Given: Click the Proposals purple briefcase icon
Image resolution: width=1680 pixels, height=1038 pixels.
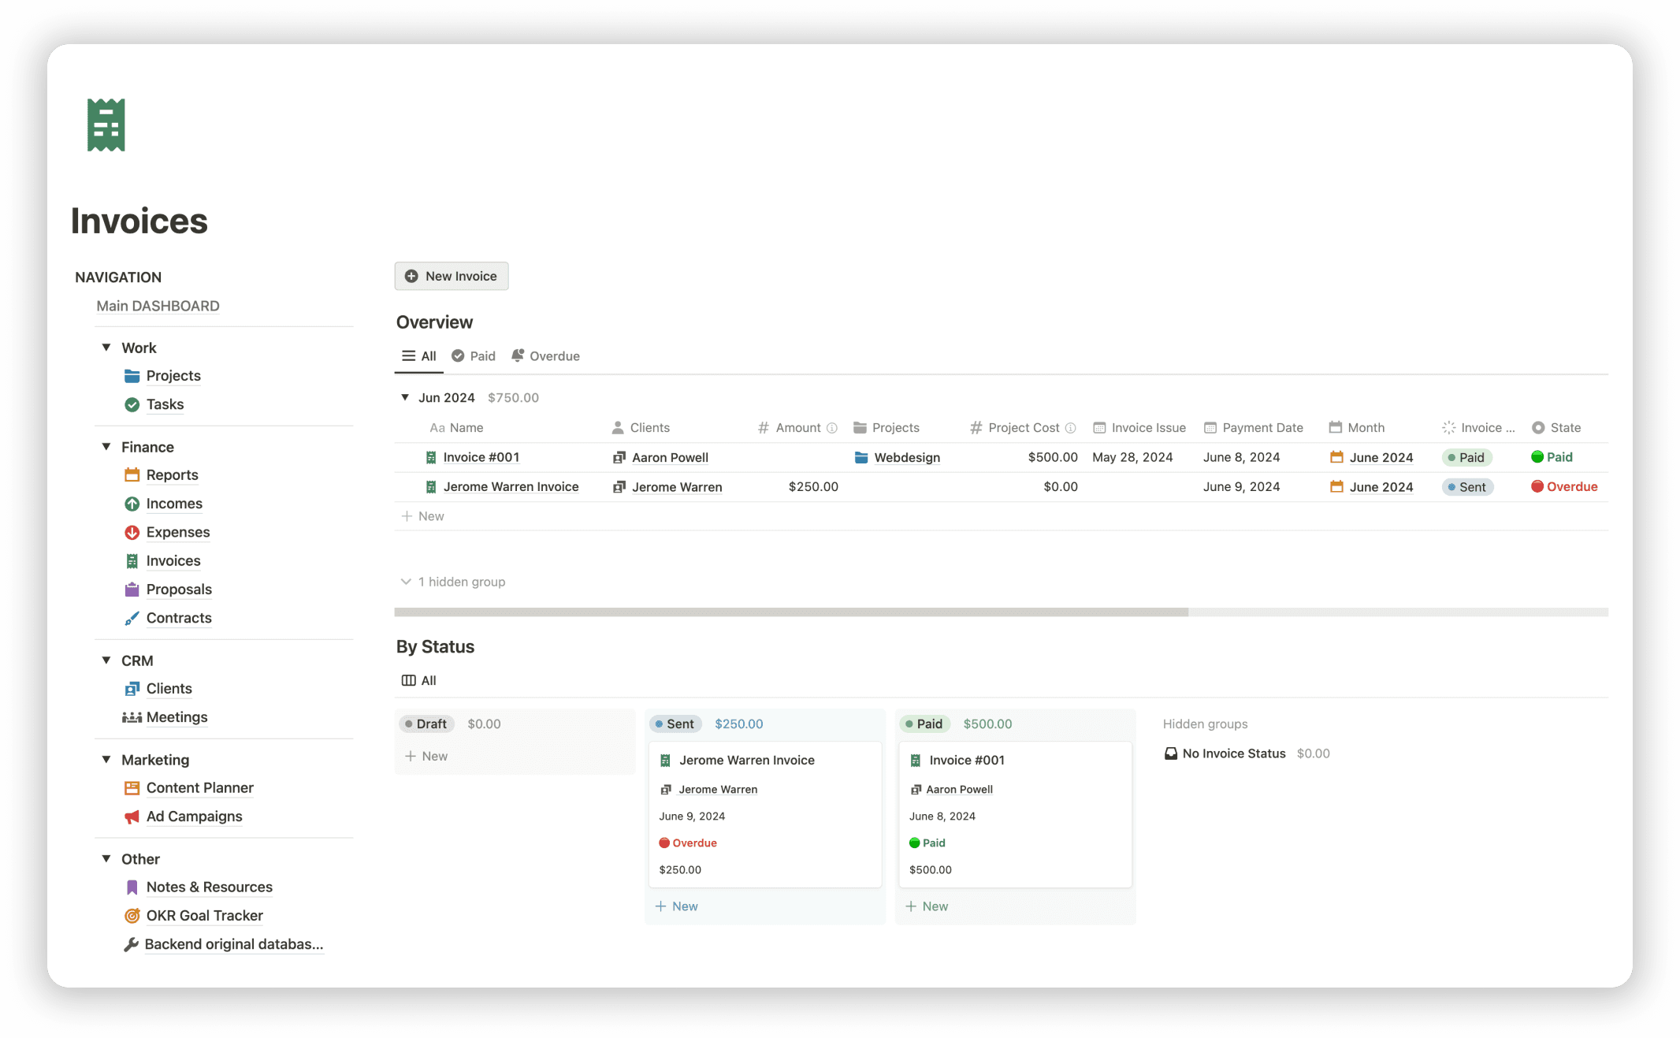Looking at the screenshot, I should click(132, 590).
